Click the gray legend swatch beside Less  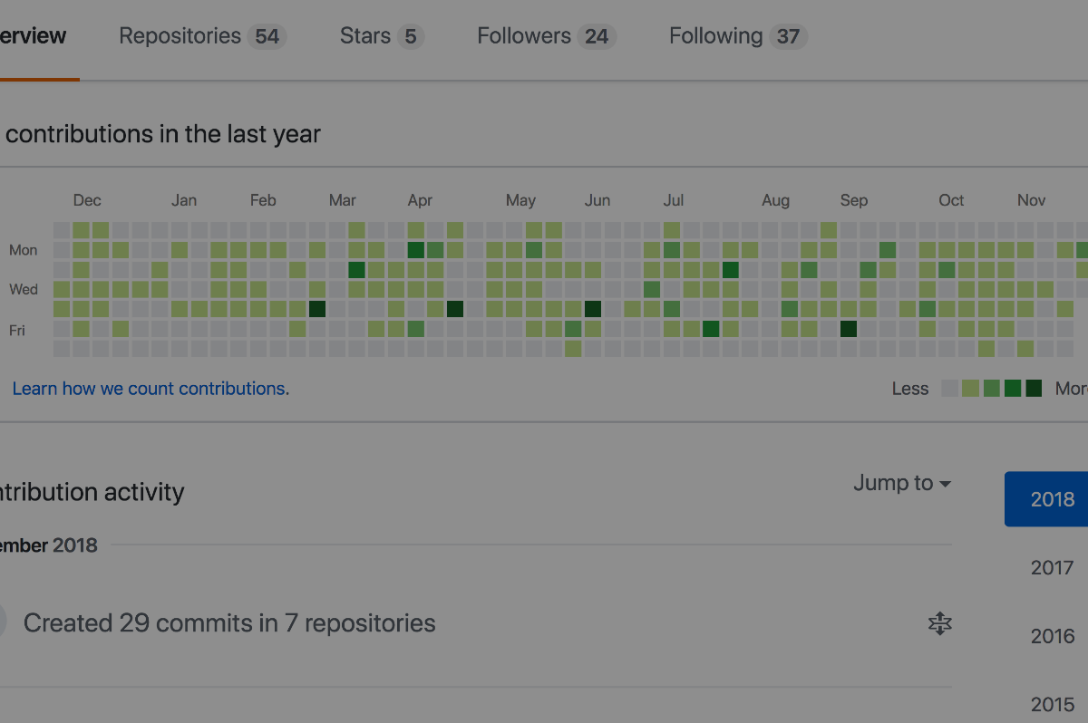(x=949, y=389)
